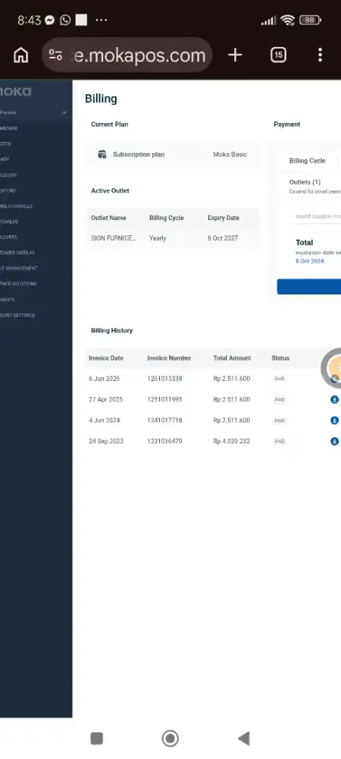Viewport: 341px width, 759px height.
Task: Click the PAID badge for 24 Sep 2023
Action: tap(280, 442)
